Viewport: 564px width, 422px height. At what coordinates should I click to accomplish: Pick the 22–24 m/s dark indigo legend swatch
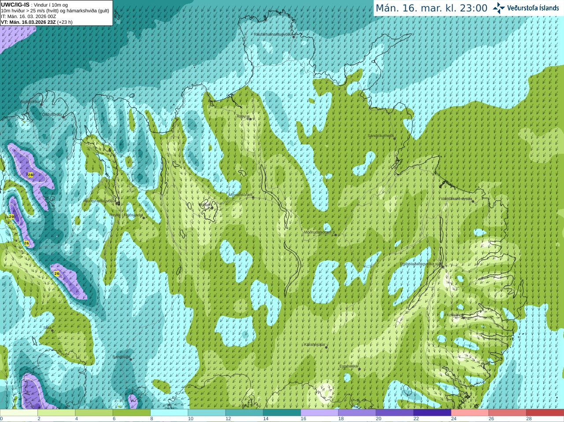pos(432,413)
